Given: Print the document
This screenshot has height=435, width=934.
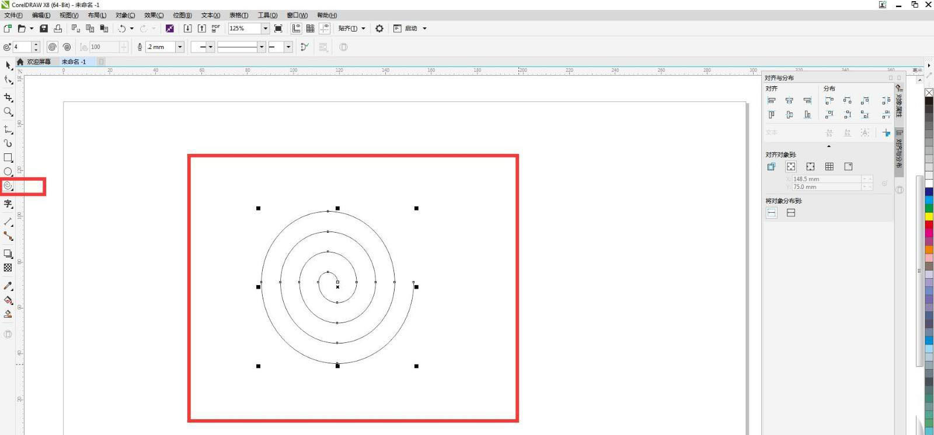Looking at the screenshot, I should [x=58, y=28].
